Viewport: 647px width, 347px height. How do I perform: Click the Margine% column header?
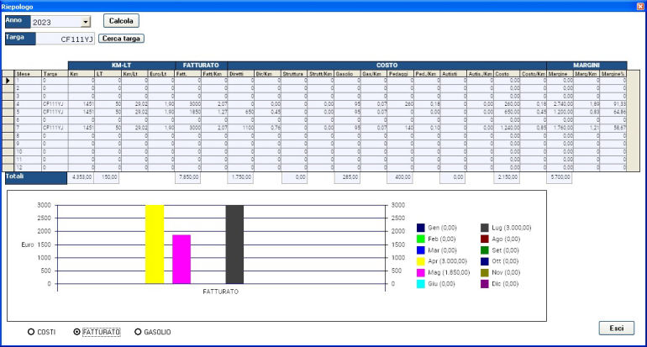tap(613, 73)
